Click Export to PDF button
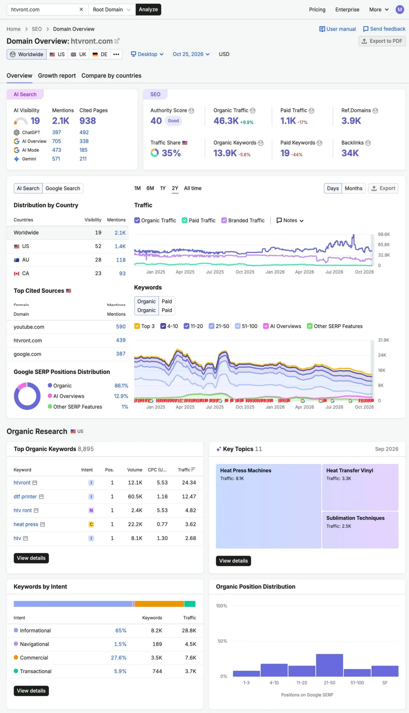This screenshot has width=409, height=713. pos(382,41)
